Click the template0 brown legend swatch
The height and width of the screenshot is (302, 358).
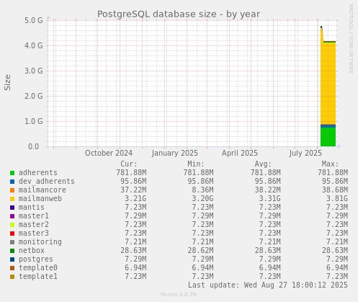click(12, 268)
